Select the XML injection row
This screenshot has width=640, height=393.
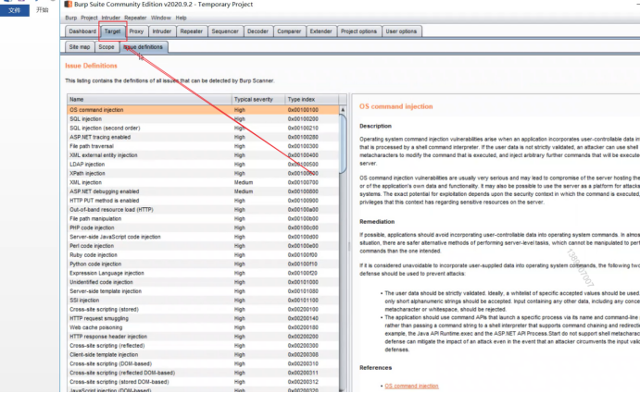[x=203, y=182]
